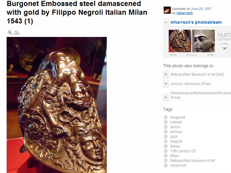
Task: Browse photostream with left arrow
Action: tap(173, 55)
